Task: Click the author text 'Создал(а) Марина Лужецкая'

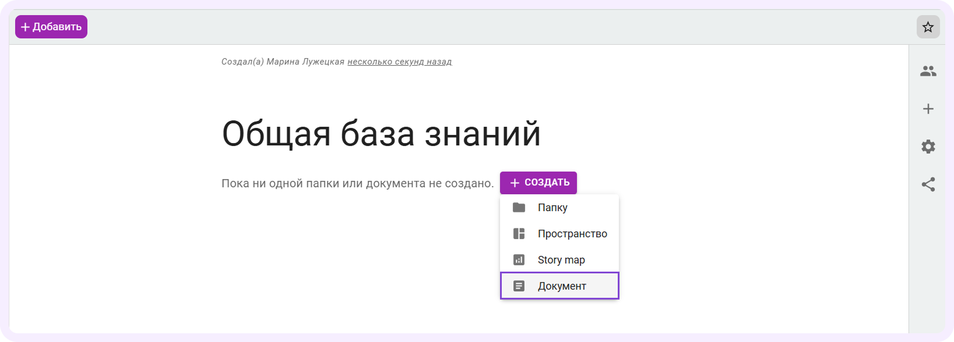Action: (283, 62)
